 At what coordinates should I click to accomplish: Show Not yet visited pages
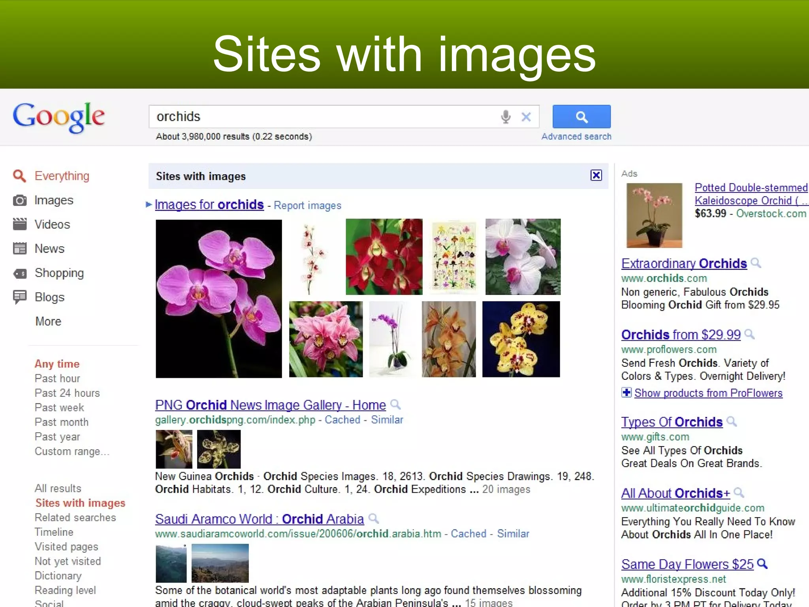[x=68, y=562]
